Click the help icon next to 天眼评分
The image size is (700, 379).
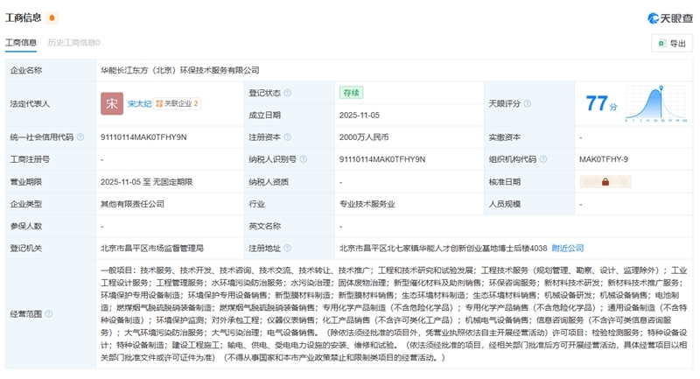[x=528, y=103]
